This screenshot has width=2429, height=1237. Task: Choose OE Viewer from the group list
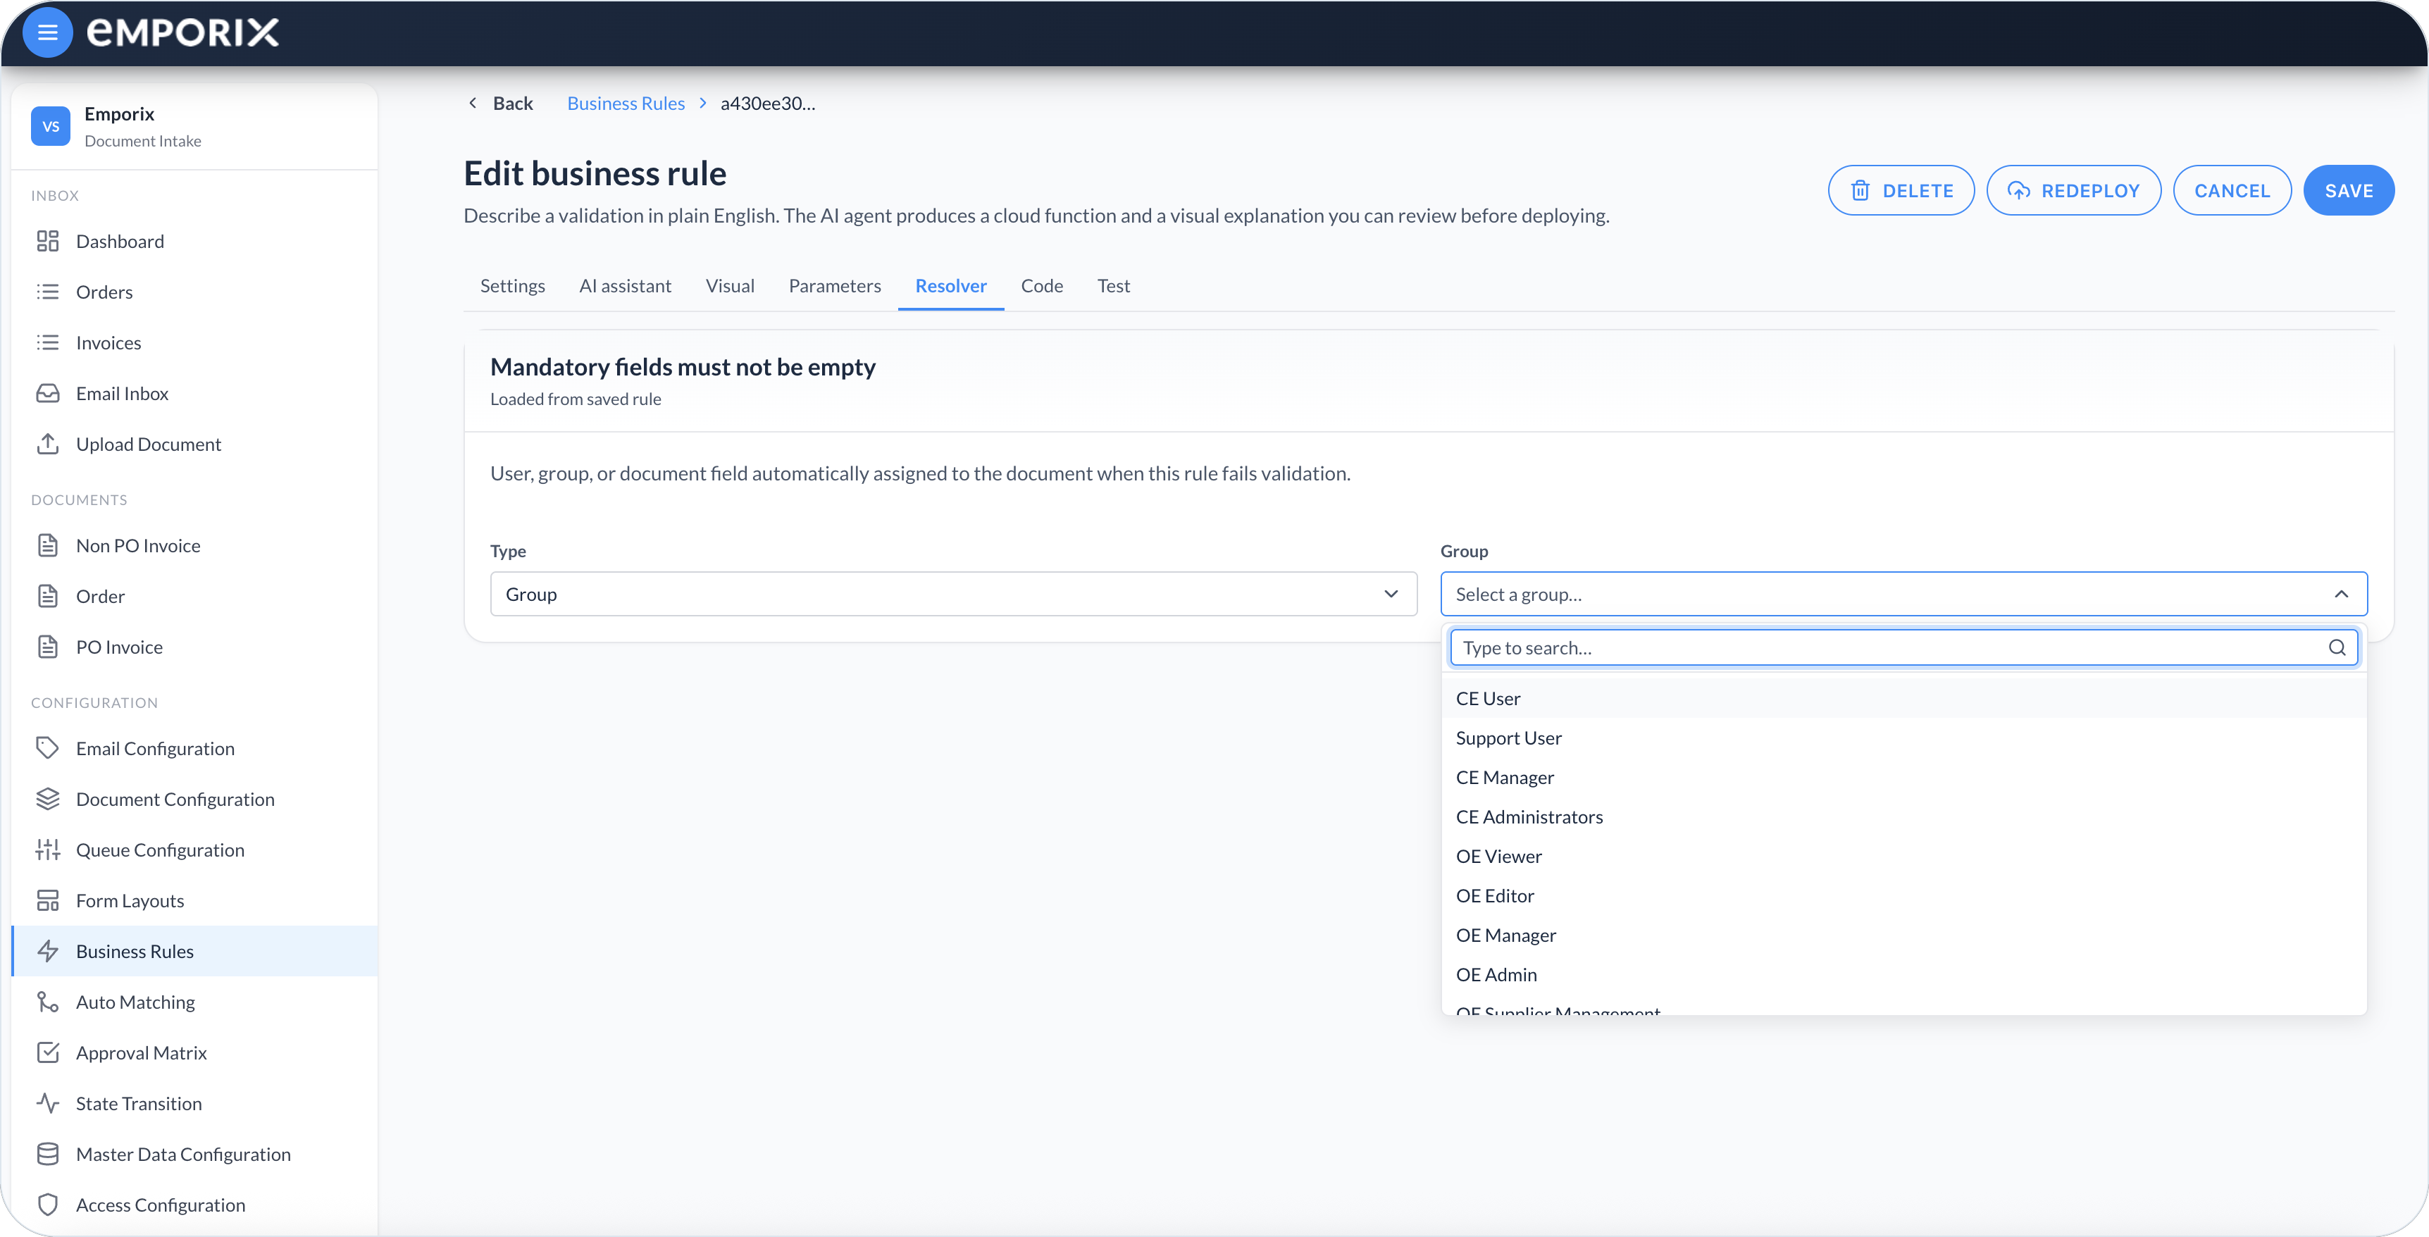pos(1903,857)
